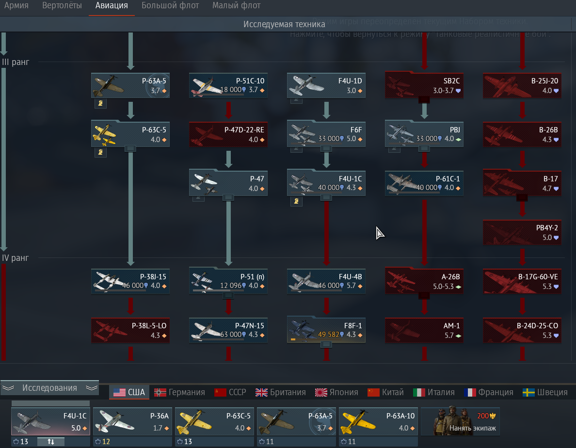
Task: Switch to the Китай nation tab
Action: pos(385,392)
